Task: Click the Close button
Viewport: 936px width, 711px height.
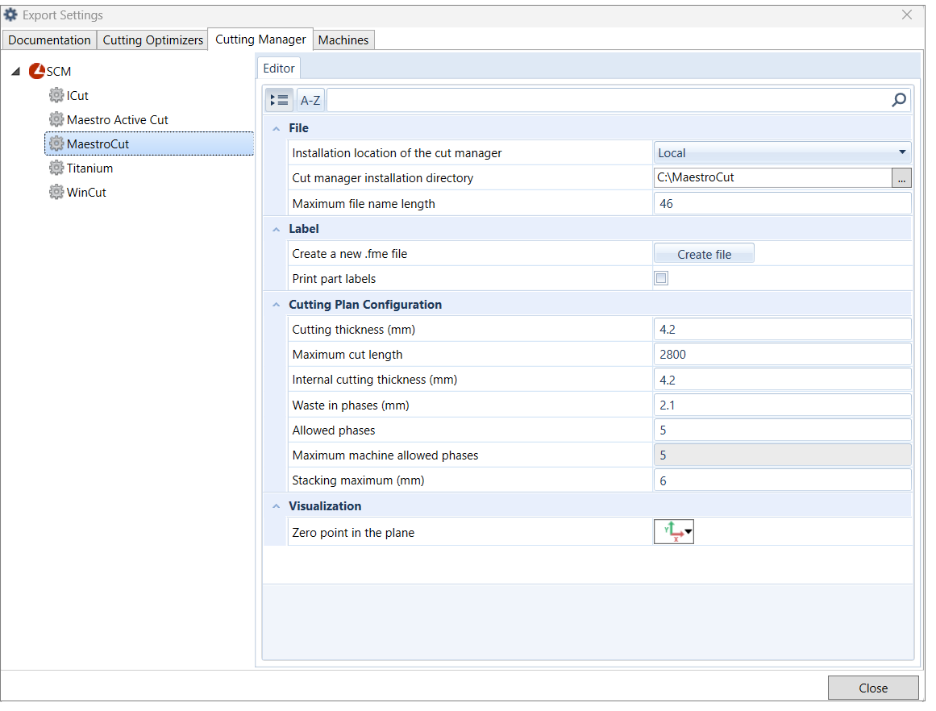Action: click(x=873, y=688)
